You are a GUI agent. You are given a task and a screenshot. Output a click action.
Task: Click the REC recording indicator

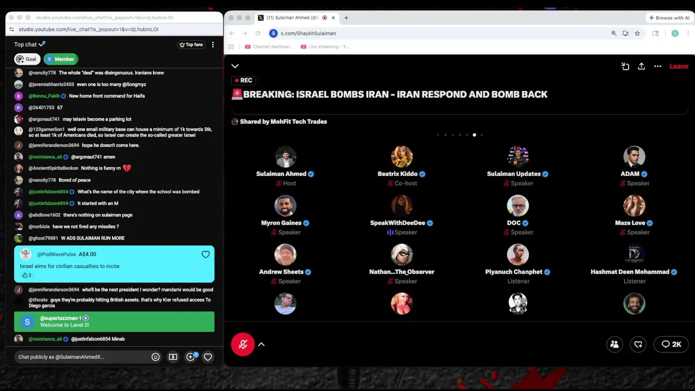[x=243, y=80]
